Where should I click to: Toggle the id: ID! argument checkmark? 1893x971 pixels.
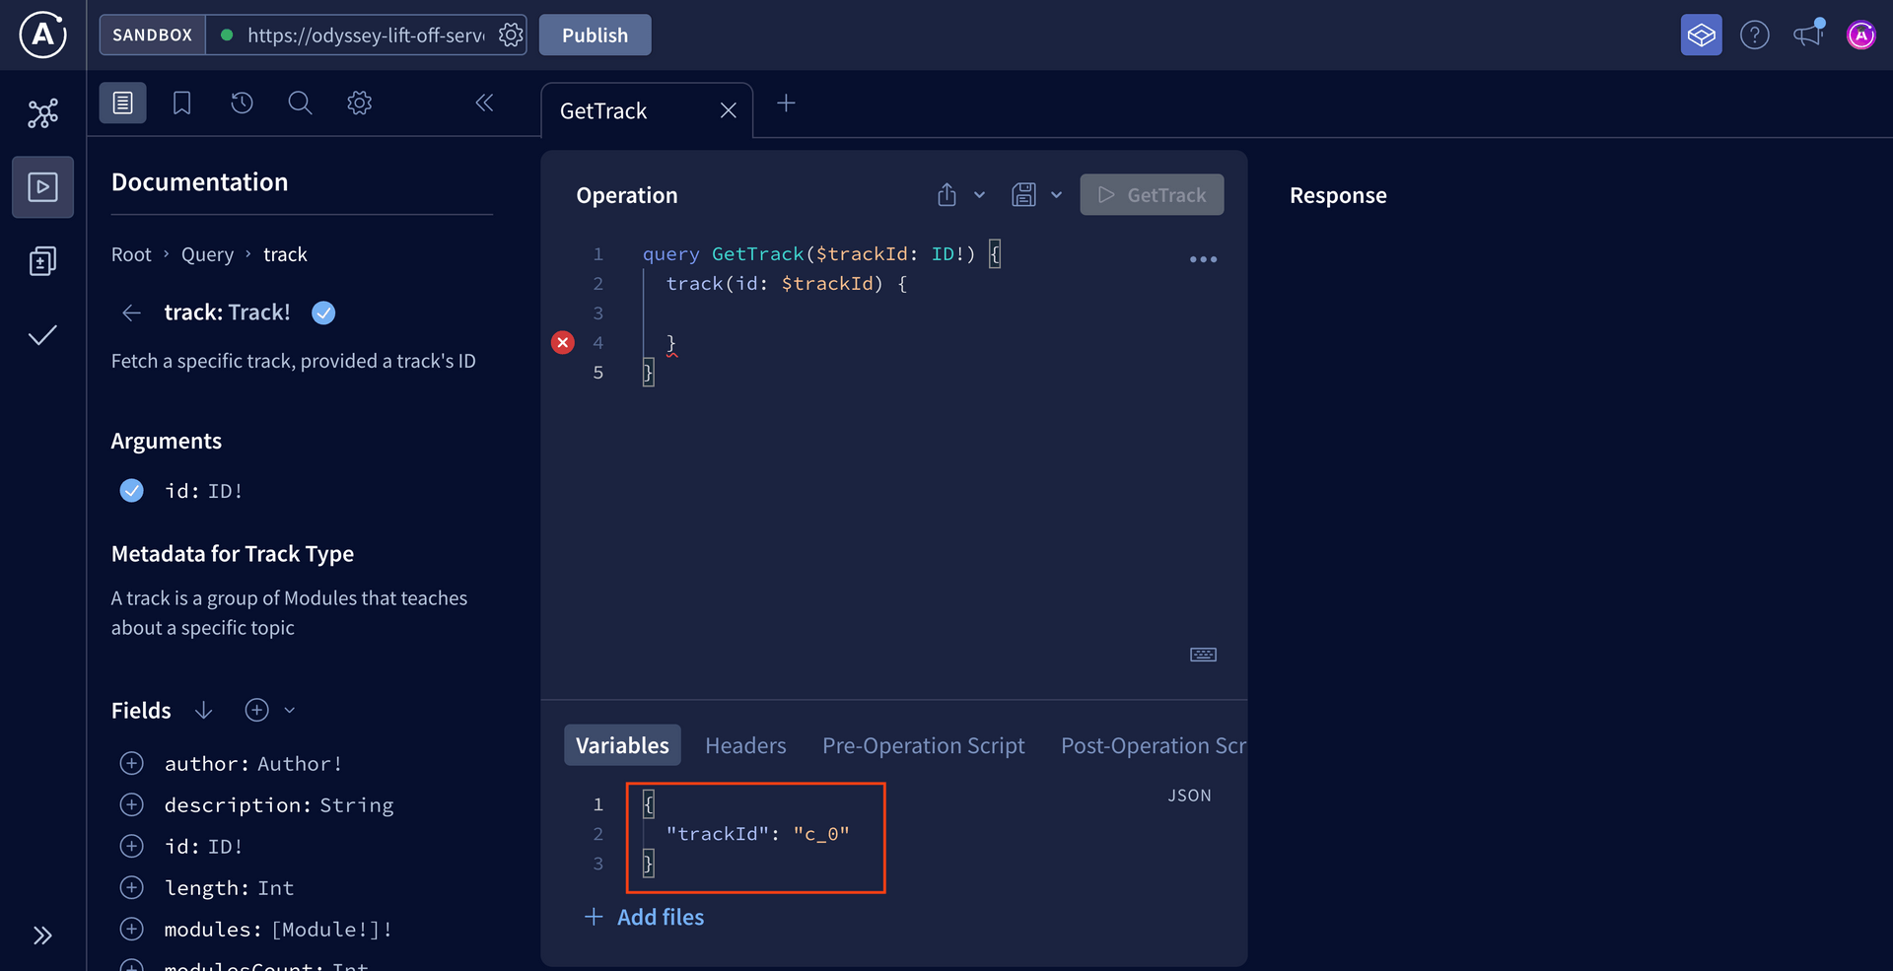131,490
